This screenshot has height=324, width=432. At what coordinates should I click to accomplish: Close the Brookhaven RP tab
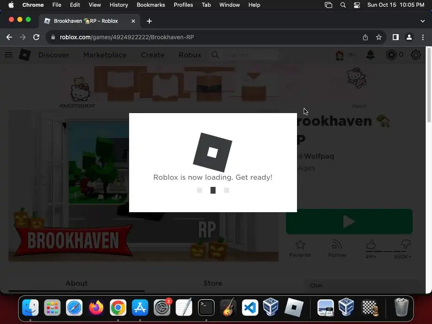point(133,21)
